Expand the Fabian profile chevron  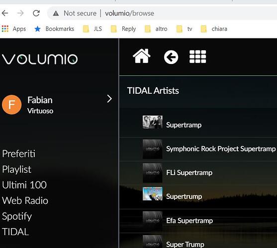click(x=109, y=99)
